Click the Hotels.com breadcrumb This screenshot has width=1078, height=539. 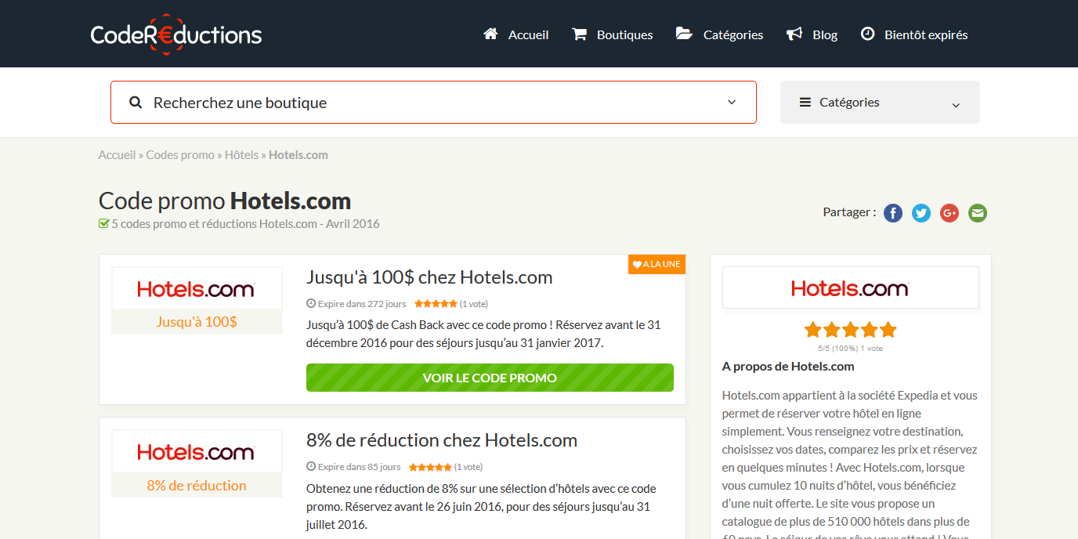(x=298, y=155)
